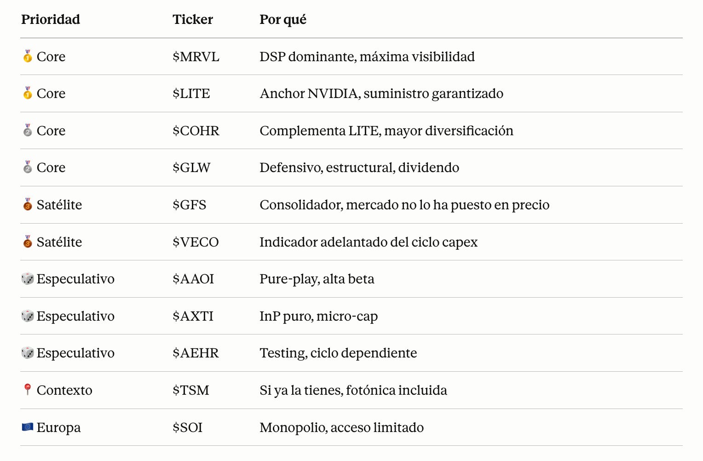Viewport: 703px width, 461px height.
Task: Click the red pin icon beside Contexto
Action: click(x=28, y=390)
